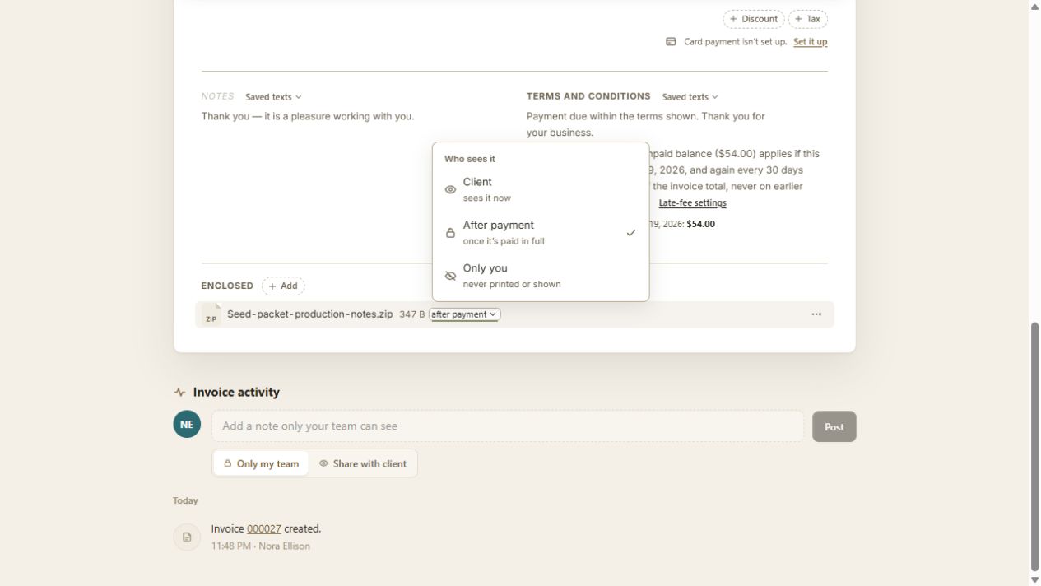Click the NE user avatar
This screenshot has height=586, width=1041.
pyautogui.click(x=187, y=425)
